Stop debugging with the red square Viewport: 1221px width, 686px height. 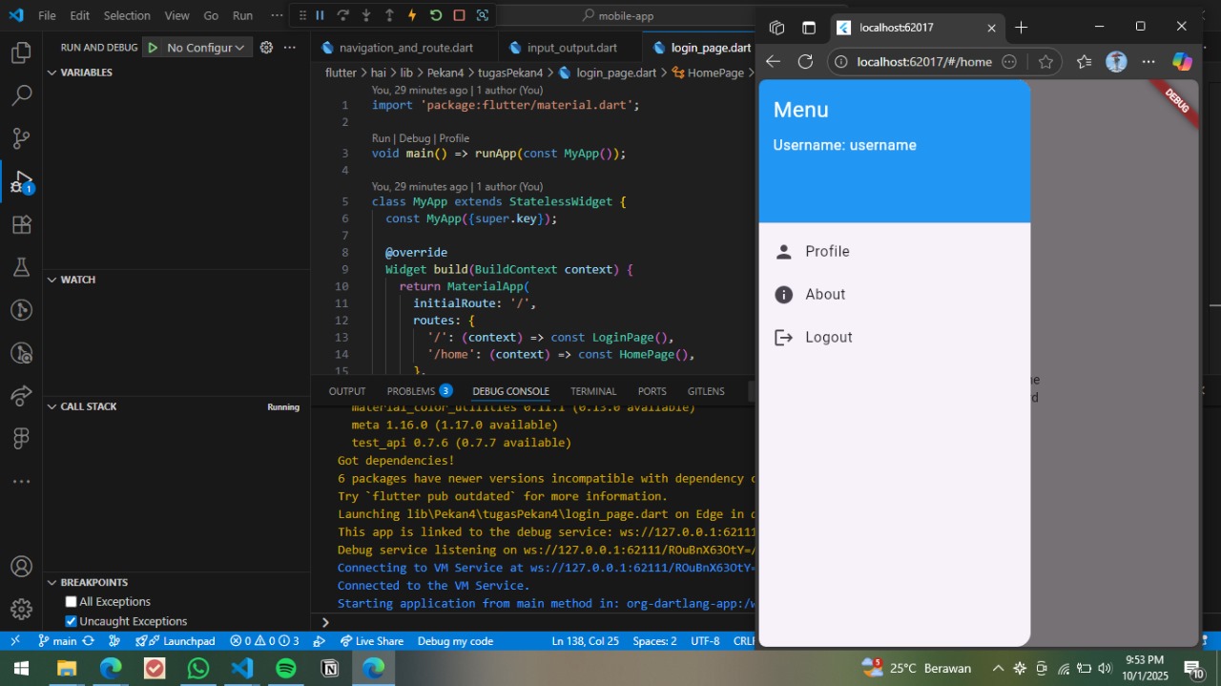tap(459, 15)
